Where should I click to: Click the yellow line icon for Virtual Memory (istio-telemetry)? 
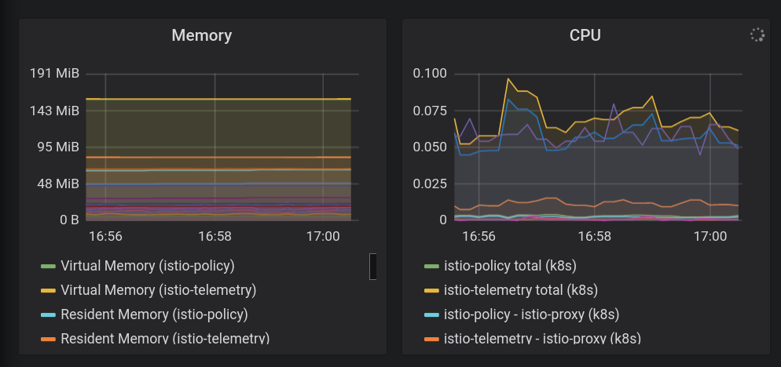pyautogui.click(x=49, y=290)
